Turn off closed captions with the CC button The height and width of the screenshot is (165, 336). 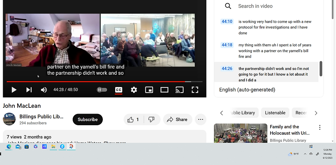pyautogui.click(x=119, y=90)
